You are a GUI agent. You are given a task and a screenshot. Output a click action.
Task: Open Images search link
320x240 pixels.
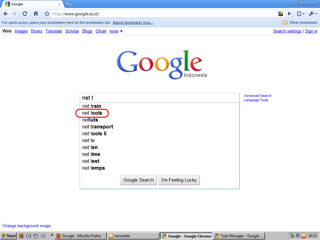(21, 31)
